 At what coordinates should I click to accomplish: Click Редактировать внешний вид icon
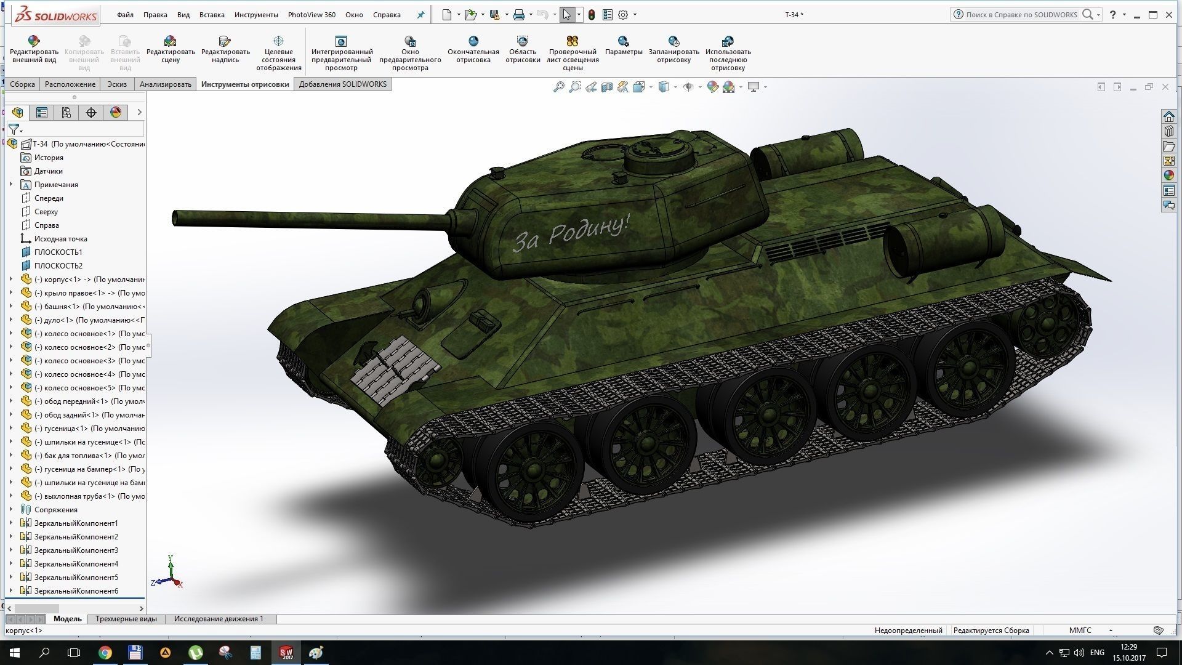34,41
